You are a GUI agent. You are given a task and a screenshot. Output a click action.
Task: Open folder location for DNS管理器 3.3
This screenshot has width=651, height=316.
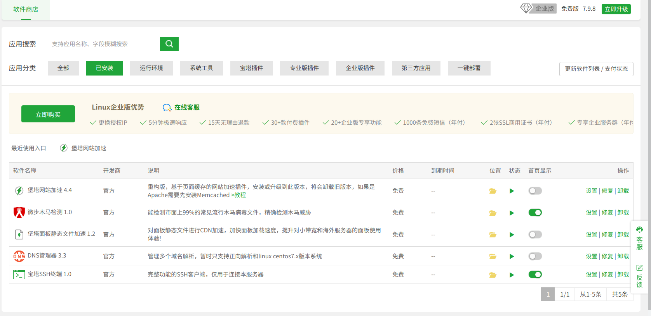(493, 256)
